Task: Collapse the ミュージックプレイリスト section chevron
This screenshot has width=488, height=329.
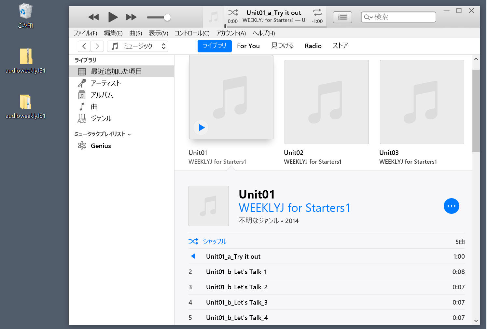Action: [130, 134]
